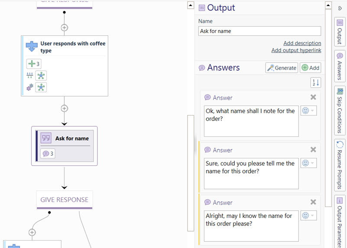347x248 pixels.
Task: Delete the 'Sure, could you please' answer
Action: [x=313, y=150]
